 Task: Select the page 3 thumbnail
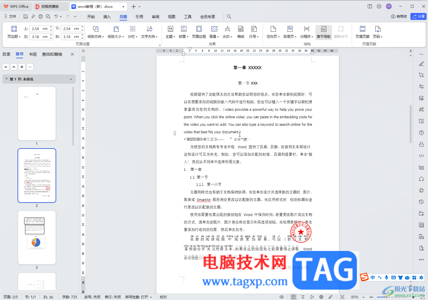37,237
